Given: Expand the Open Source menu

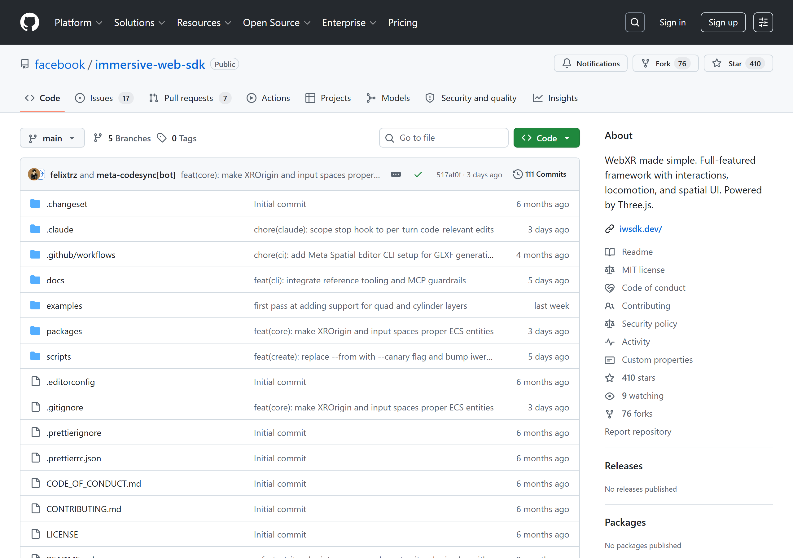Looking at the screenshot, I should 277,22.
